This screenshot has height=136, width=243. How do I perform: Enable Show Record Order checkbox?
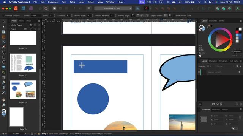pos(174,15)
